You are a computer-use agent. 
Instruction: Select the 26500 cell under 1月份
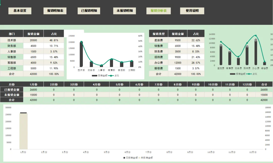click(x=33, y=90)
